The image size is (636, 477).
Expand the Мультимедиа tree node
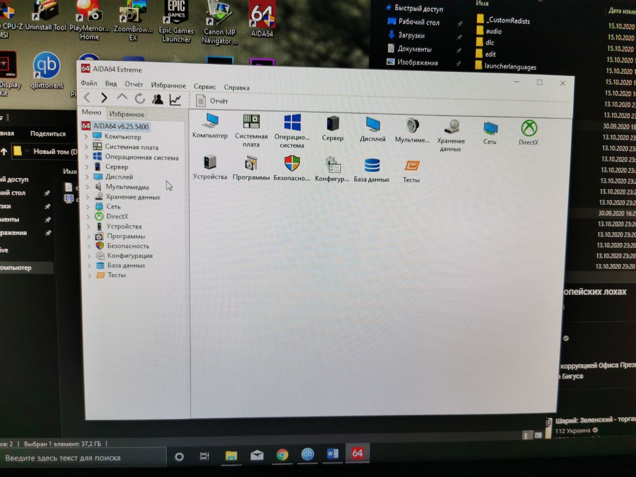pyautogui.click(x=88, y=187)
